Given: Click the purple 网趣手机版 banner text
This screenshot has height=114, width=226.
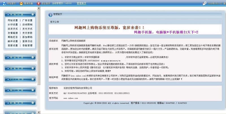Looking at the screenshot, I should click(x=166, y=32).
